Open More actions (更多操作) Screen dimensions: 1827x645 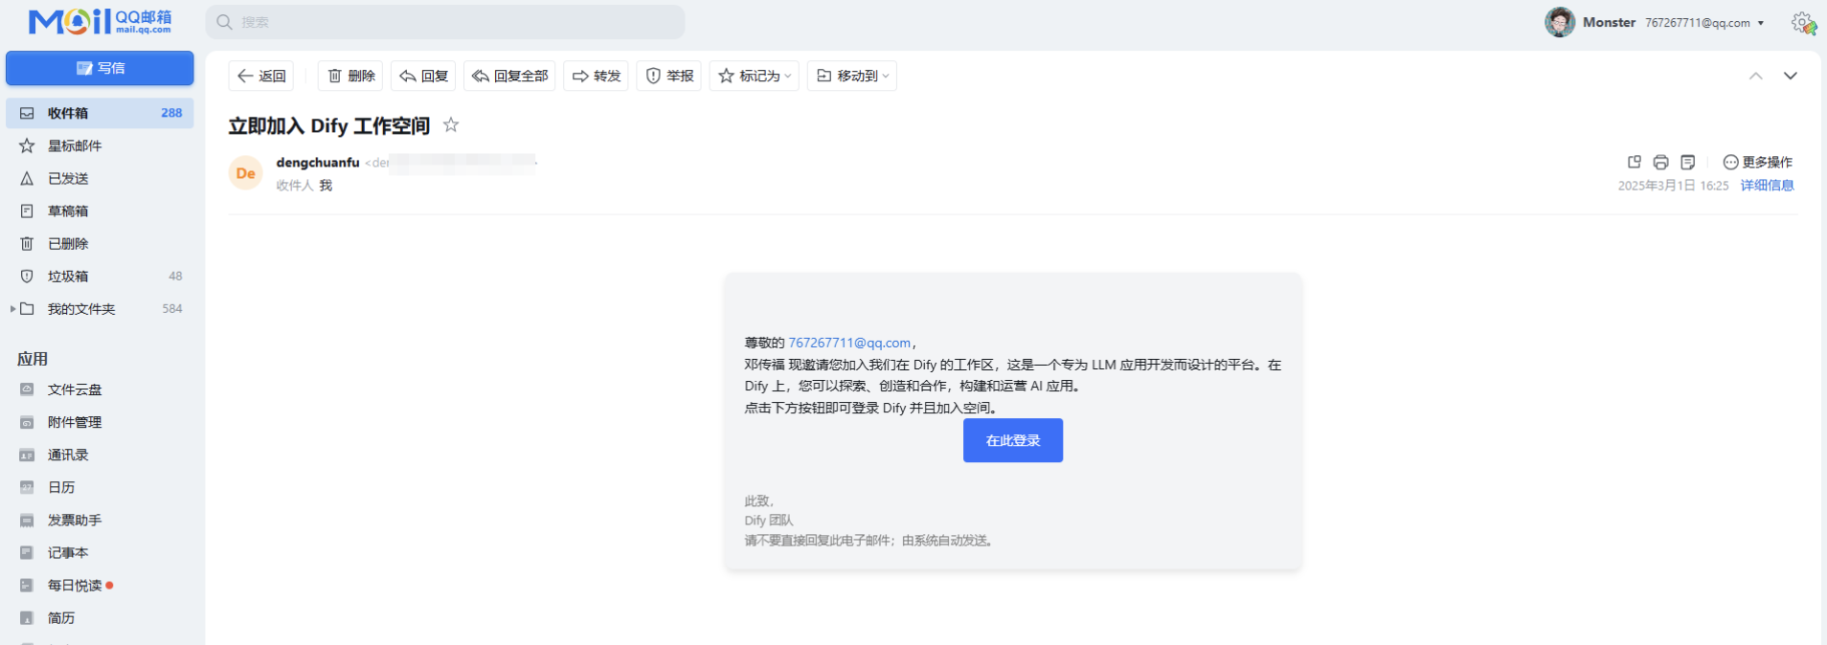click(x=1758, y=162)
